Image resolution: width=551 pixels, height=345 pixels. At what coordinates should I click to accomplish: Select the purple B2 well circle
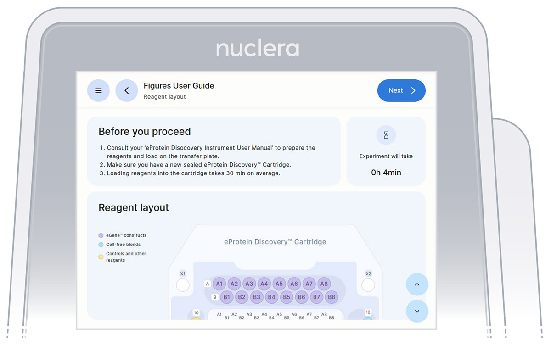[x=242, y=297]
